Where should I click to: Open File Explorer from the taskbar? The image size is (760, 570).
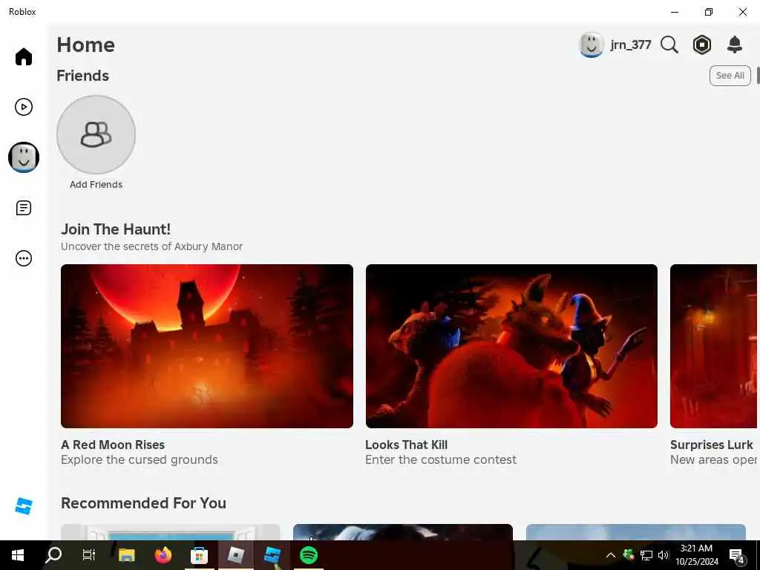(126, 555)
